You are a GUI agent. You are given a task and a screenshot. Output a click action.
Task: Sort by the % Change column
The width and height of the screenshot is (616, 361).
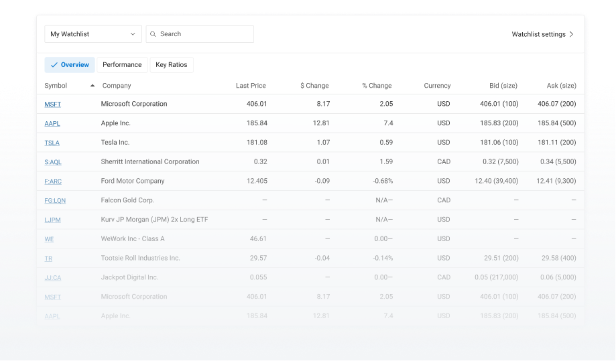(377, 86)
